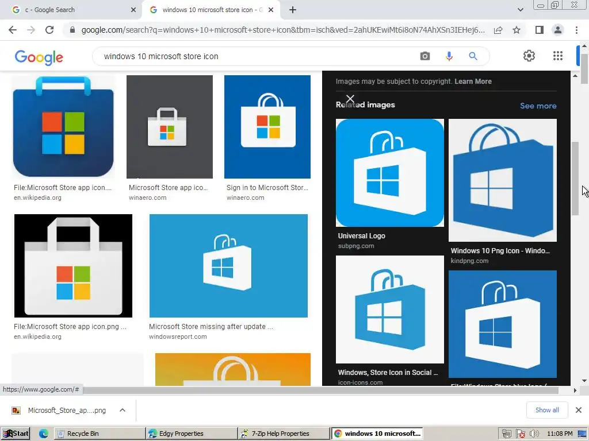The image size is (589, 441).
Task: Switch to 'c - Google Search' tab
Action: click(x=71, y=10)
